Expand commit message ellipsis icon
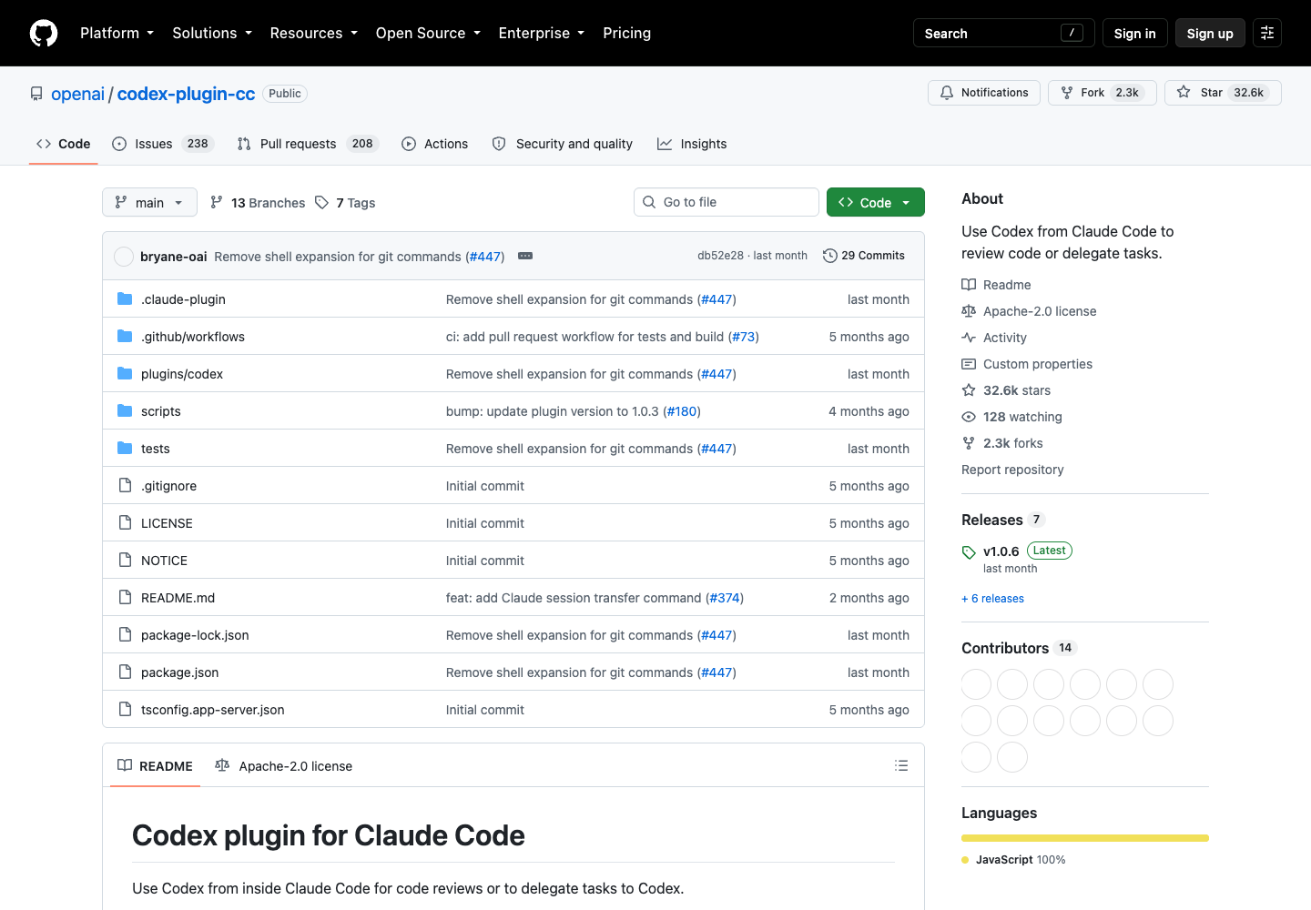Screen dimensions: 1311x910 click(x=525, y=256)
